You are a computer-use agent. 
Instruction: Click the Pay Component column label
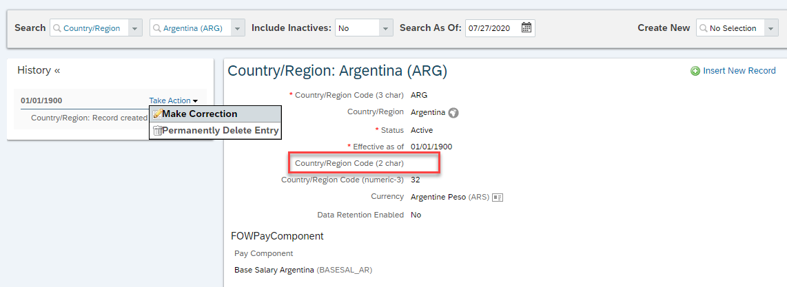click(x=263, y=253)
